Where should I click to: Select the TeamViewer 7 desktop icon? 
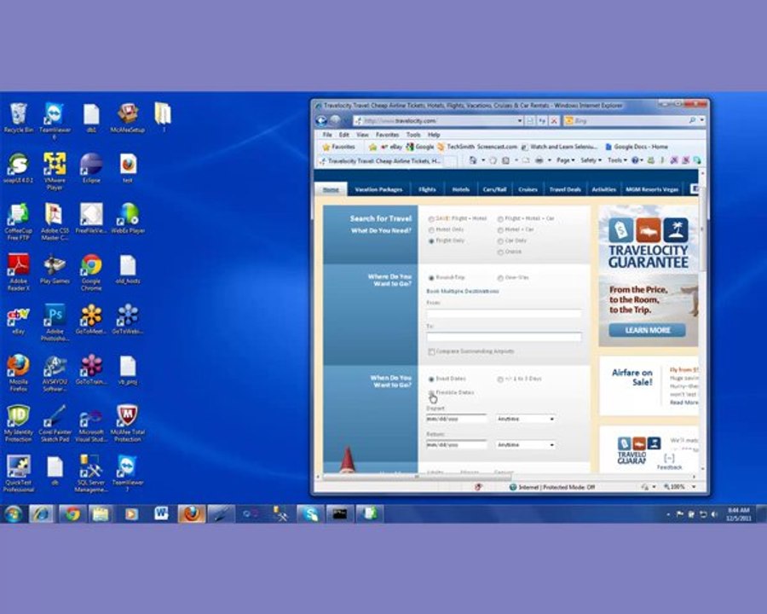pyautogui.click(x=127, y=473)
